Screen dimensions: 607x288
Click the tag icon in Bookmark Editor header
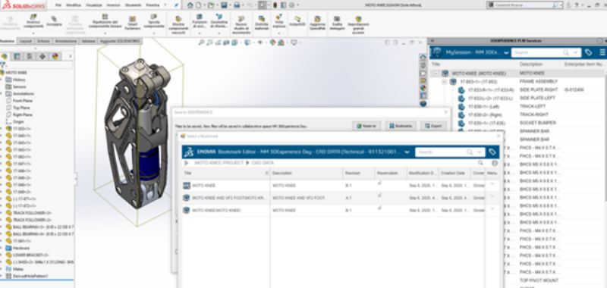[x=492, y=152]
